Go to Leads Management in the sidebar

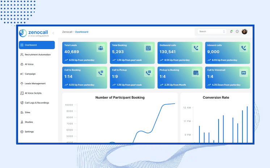pyautogui.click(x=35, y=83)
